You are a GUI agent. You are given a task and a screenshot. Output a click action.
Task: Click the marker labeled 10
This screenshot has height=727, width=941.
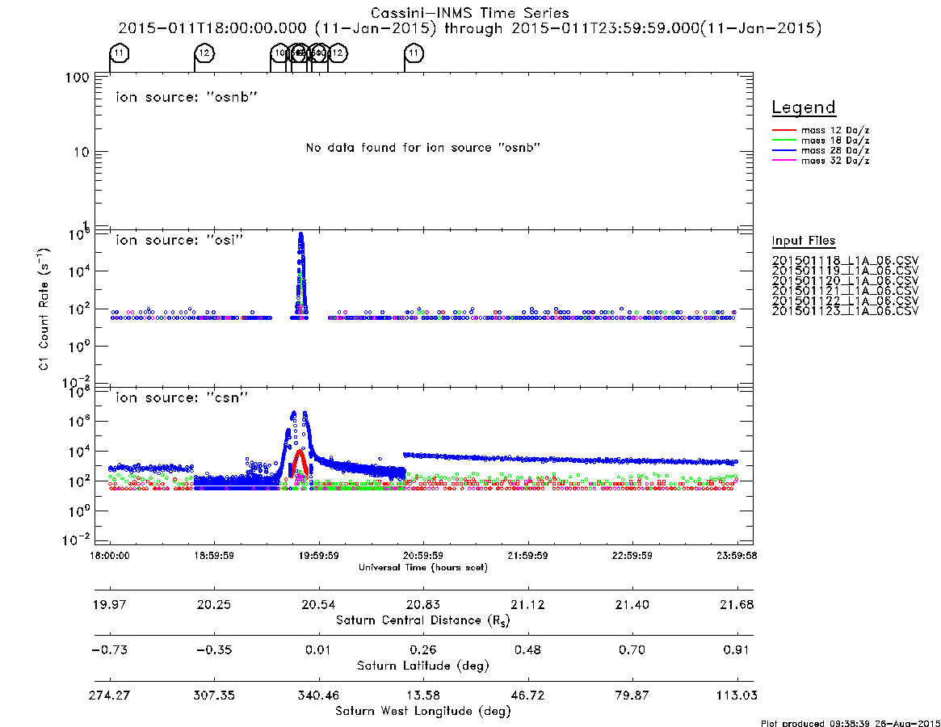(279, 53)
